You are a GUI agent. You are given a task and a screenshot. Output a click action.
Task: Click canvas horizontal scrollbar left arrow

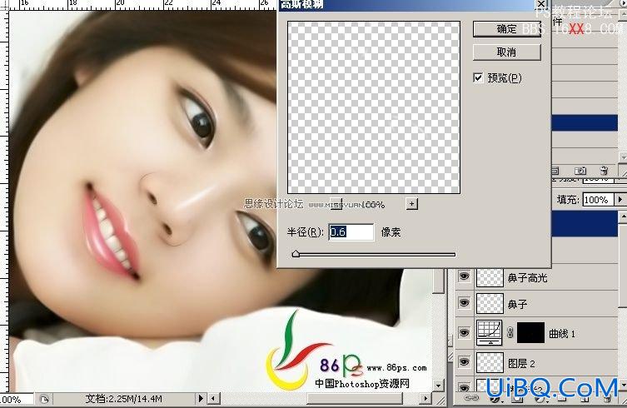[213, 398]
